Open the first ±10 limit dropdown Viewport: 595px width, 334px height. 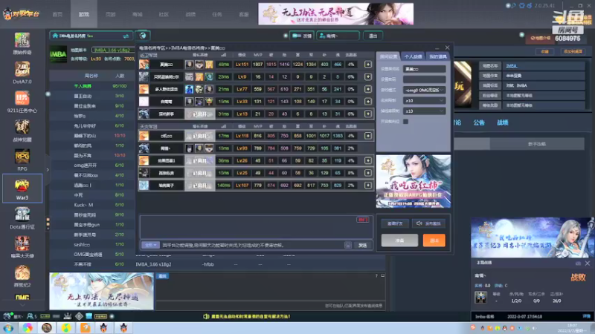424,101
